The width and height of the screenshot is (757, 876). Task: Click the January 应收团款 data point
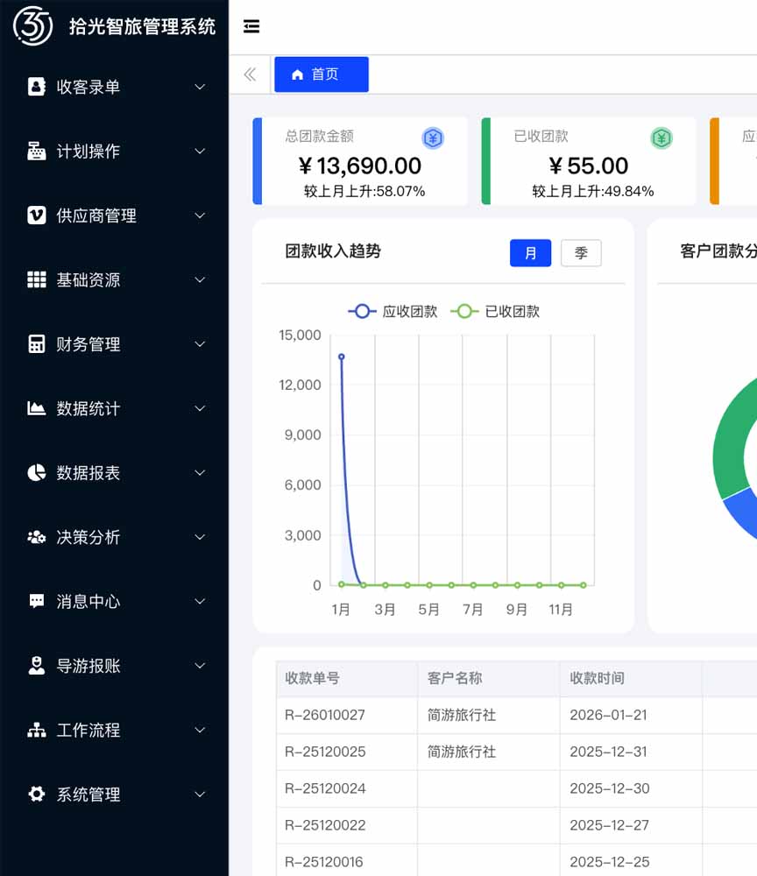(342, 357)
